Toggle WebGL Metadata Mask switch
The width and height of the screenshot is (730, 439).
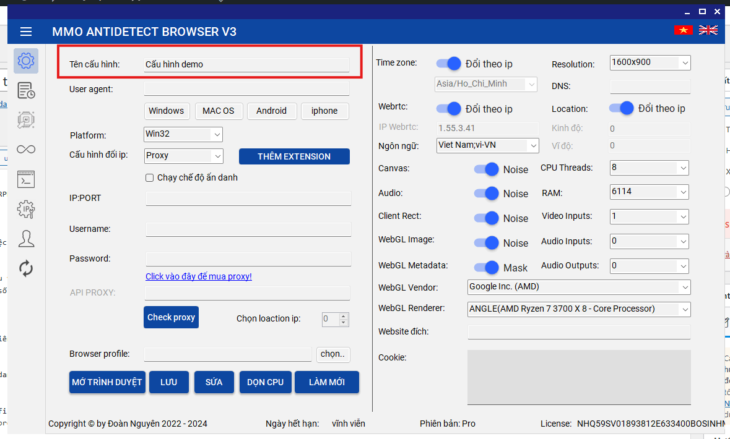coord(487,267)
